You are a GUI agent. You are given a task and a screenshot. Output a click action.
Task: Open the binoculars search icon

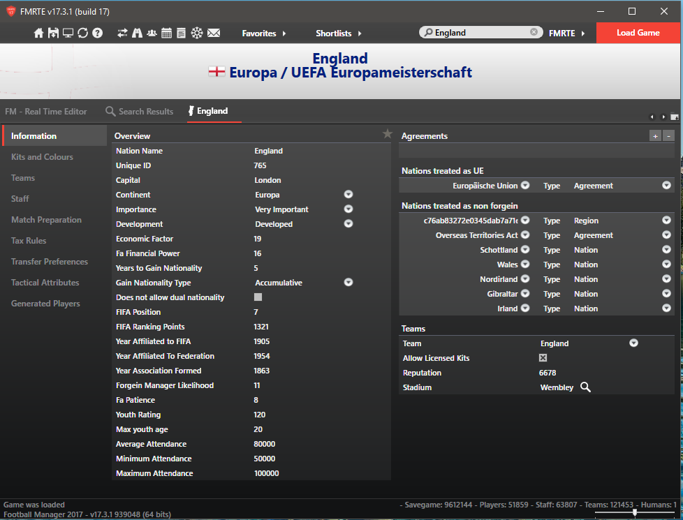click(x=137, y=33)
